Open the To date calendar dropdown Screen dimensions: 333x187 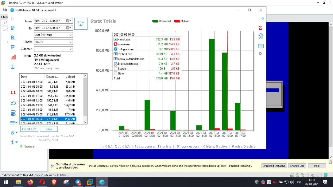coord(69,28)
